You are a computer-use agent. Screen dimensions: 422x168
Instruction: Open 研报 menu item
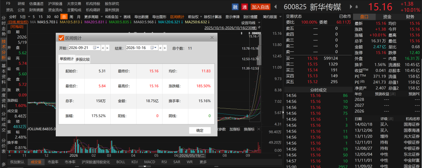[21, 4]
